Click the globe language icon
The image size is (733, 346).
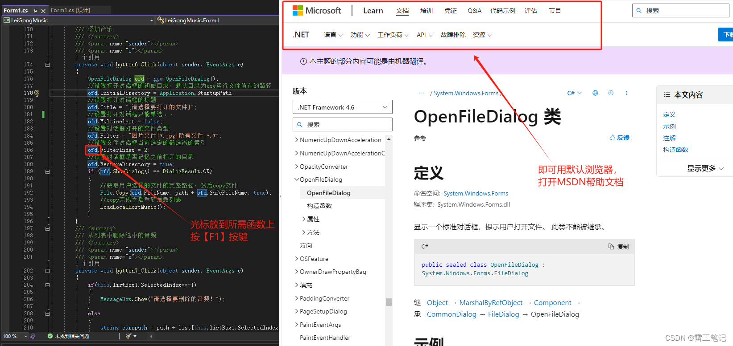pyautogui.click(x=595, y=93)
